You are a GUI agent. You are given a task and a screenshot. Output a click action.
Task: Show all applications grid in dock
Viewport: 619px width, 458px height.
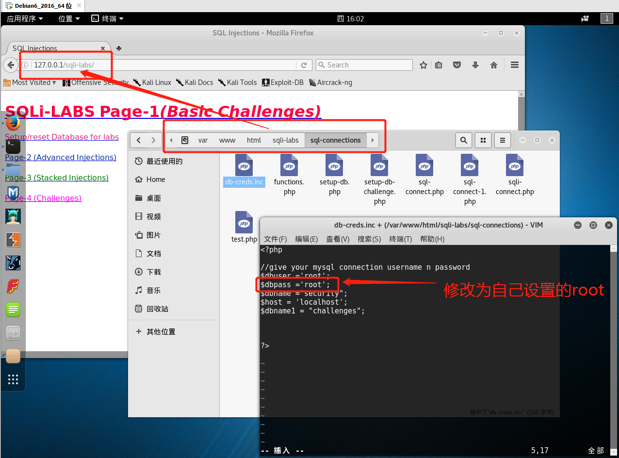pyautogui.click(x=13, y=379)
